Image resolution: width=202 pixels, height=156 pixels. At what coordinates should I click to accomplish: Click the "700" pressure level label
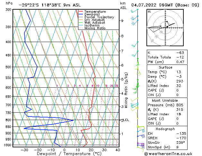9,105
